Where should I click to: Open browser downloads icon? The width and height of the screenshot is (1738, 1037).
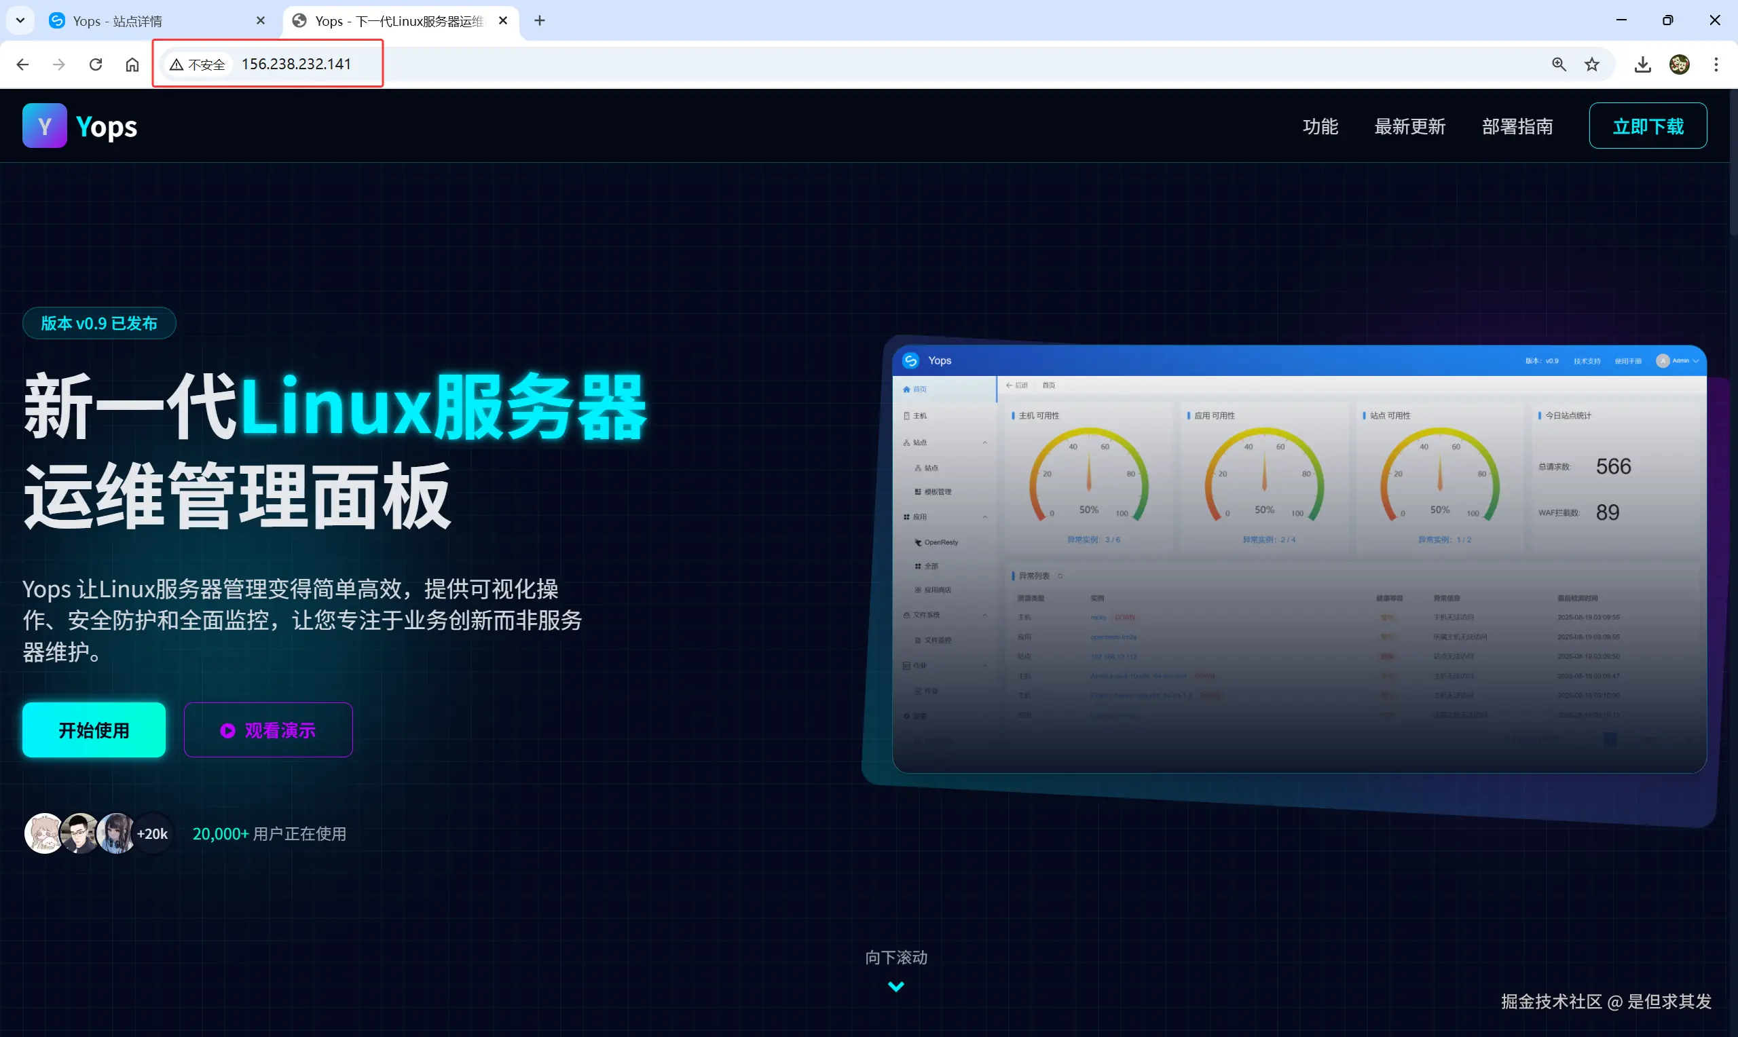click(1643, 64)
